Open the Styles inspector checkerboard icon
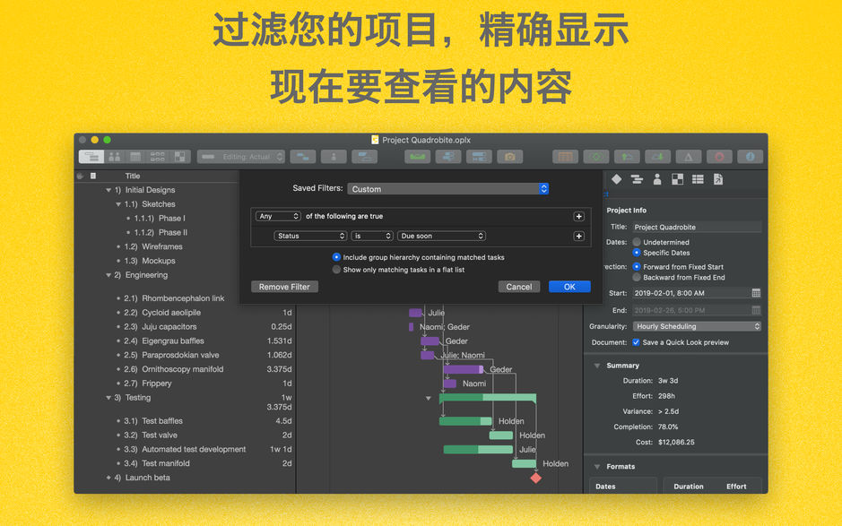842x526 pixels. [678, 179]
